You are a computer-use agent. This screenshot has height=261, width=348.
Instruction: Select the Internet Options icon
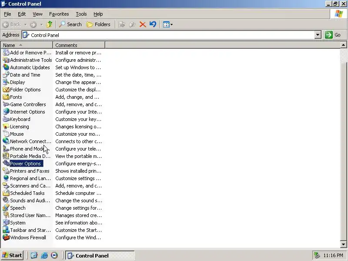(6, 112)
